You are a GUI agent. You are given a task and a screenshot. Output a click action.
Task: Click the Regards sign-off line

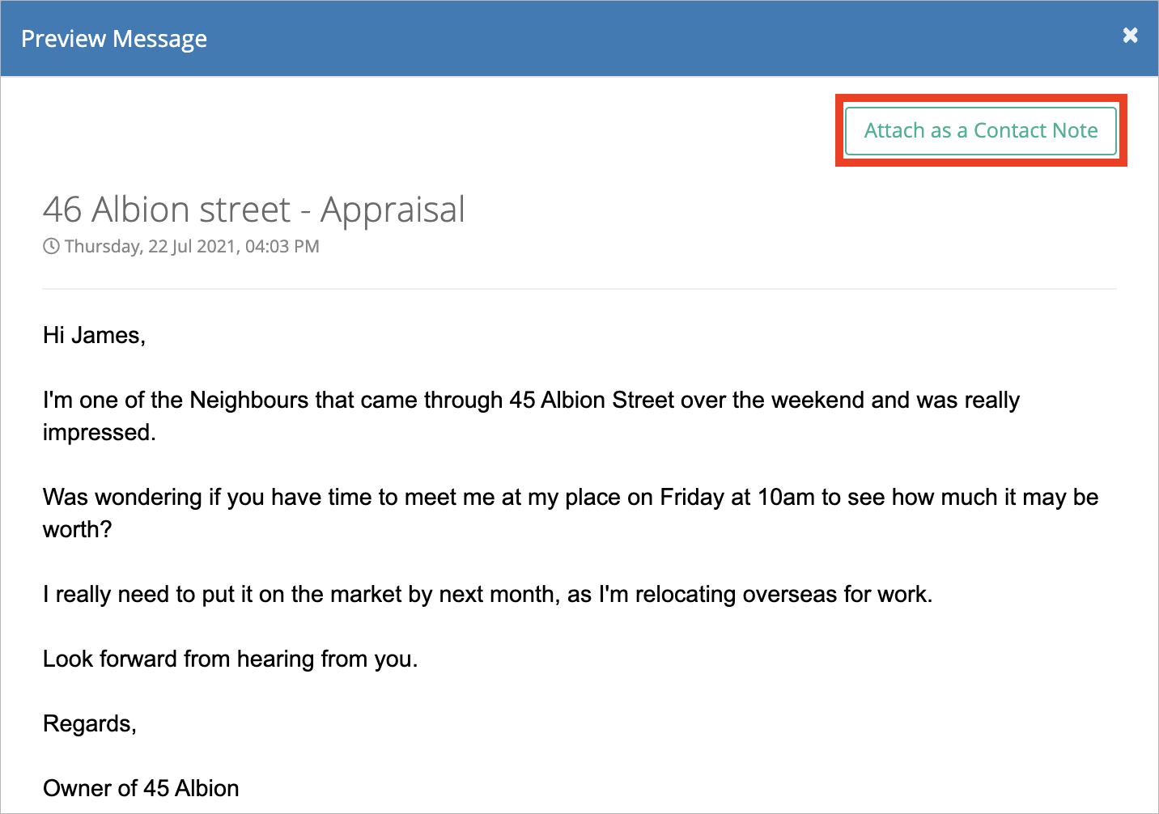click(x=90, y=723)
